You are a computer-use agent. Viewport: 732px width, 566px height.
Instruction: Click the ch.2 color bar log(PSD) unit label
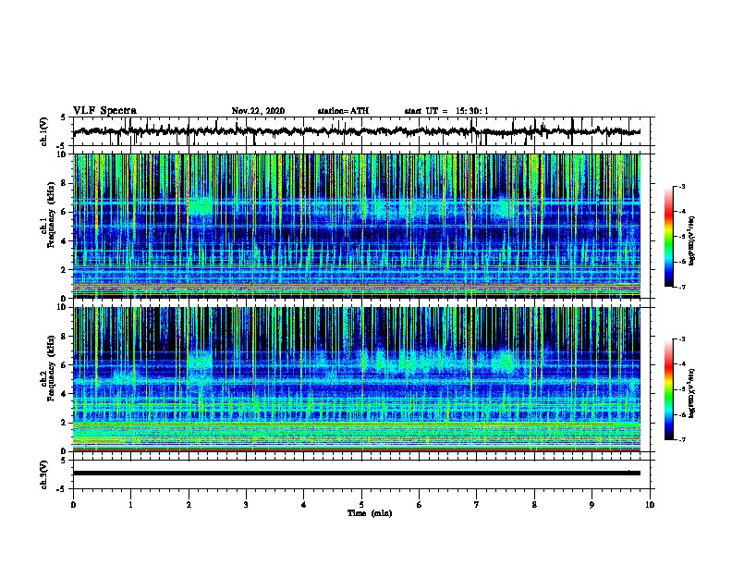point(692,393)
